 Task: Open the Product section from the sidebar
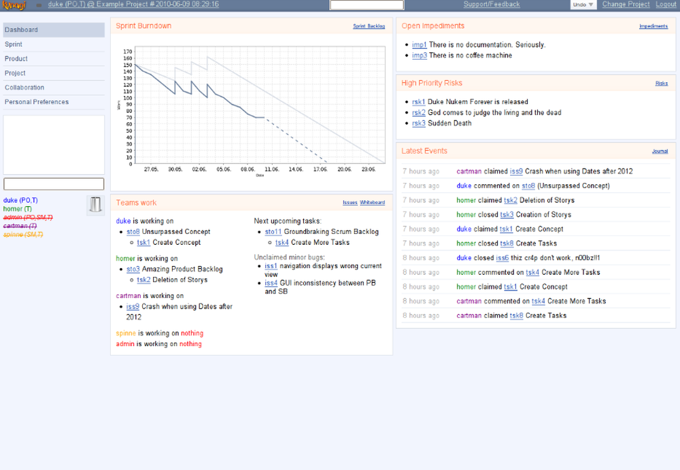(x=16, y=58)
